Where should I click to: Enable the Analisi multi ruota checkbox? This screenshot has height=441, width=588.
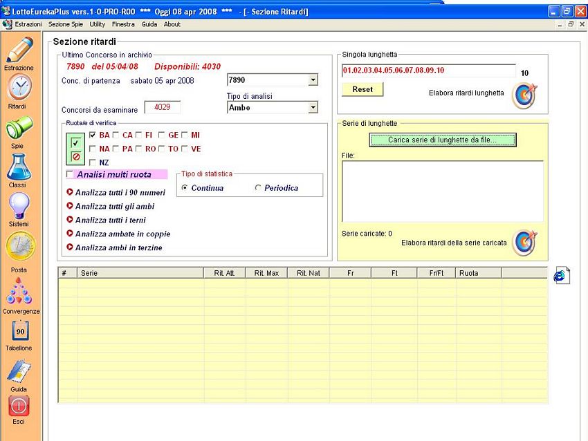(69, 174)
